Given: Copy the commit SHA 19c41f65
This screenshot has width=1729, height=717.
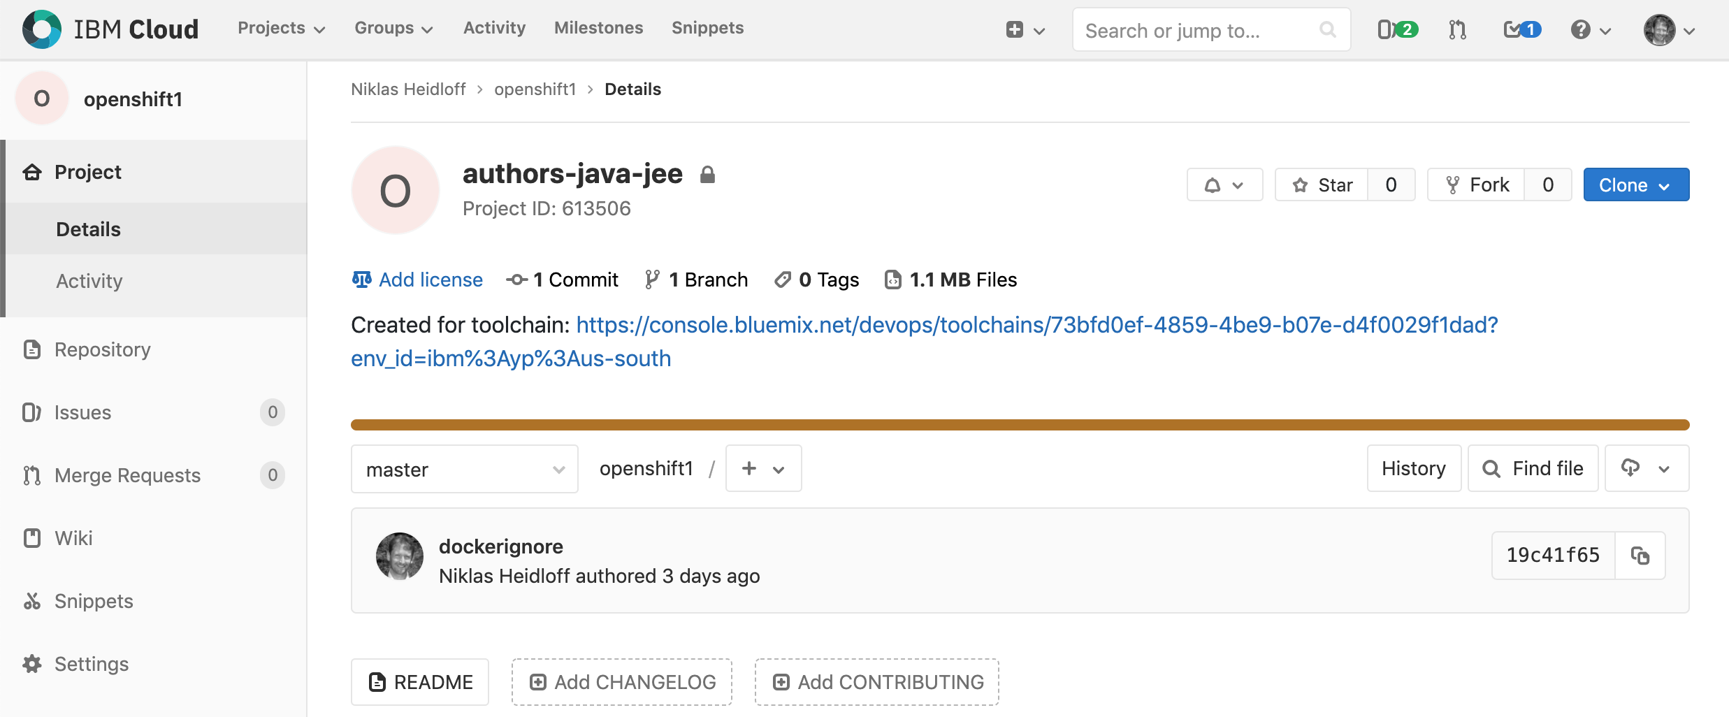Looking at the screenshot, I should (1640, 556).
